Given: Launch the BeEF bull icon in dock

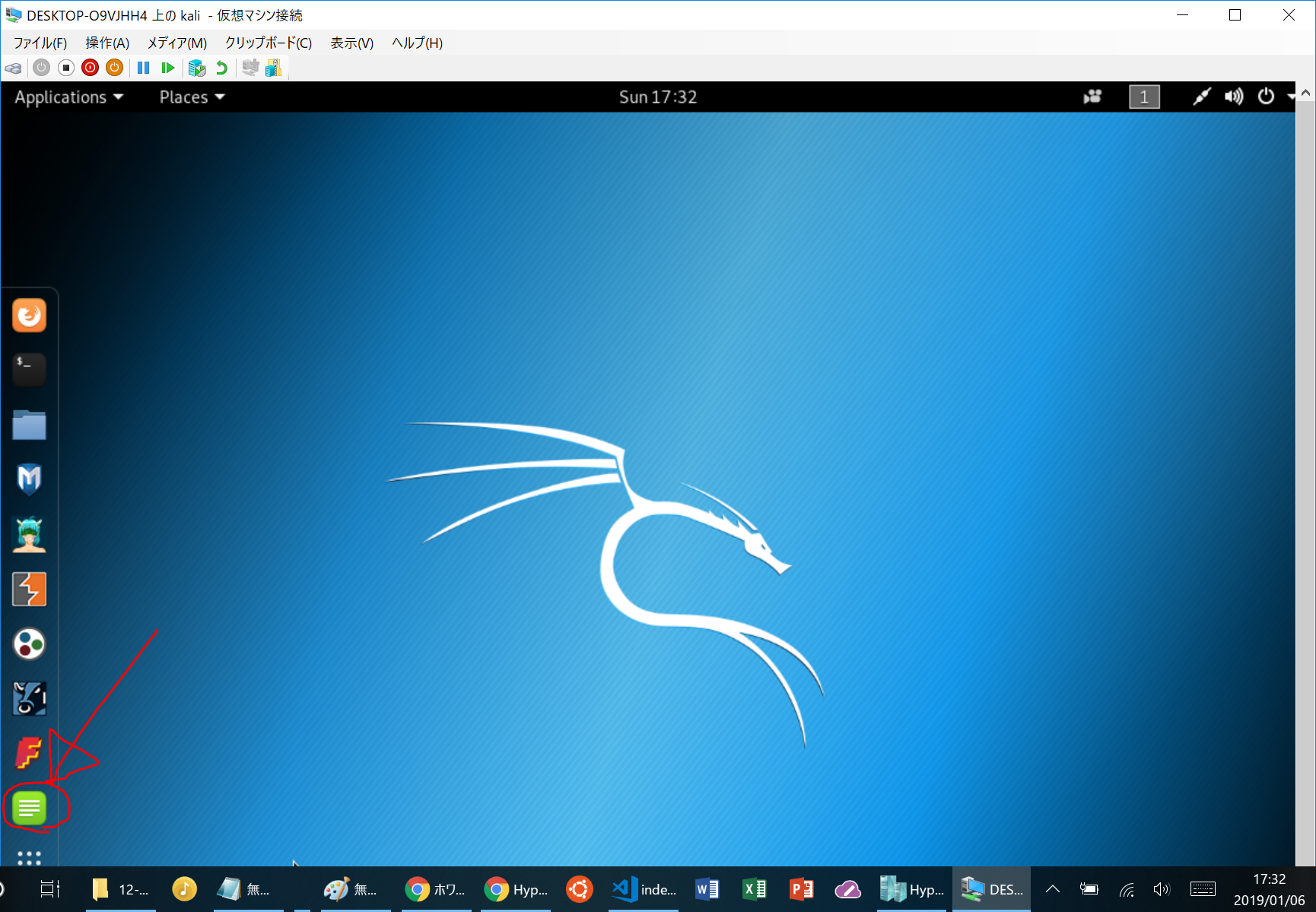Looking at the screenshot, I should tap(29, 698).
